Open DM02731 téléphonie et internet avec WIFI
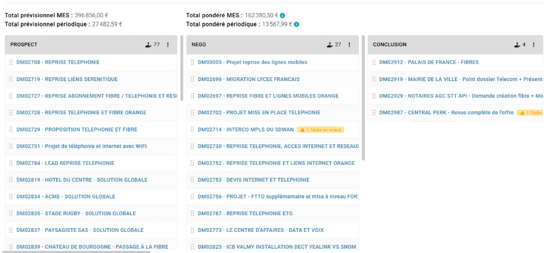 [81, 147]
